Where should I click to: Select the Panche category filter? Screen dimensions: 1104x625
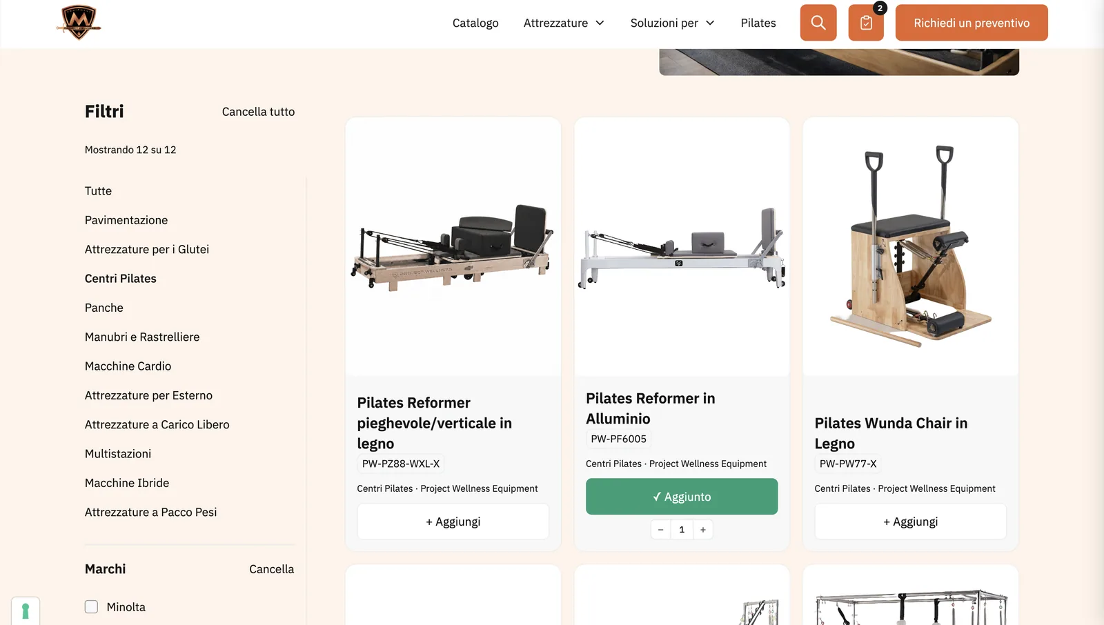tap(104, 308)
